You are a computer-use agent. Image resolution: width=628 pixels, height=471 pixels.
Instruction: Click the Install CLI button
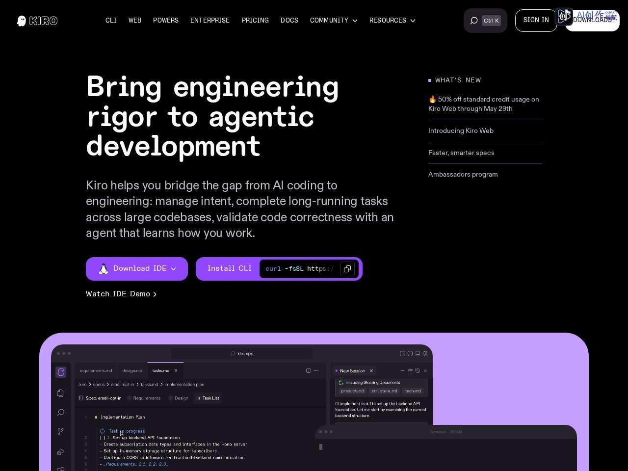(x=229, y=269)
